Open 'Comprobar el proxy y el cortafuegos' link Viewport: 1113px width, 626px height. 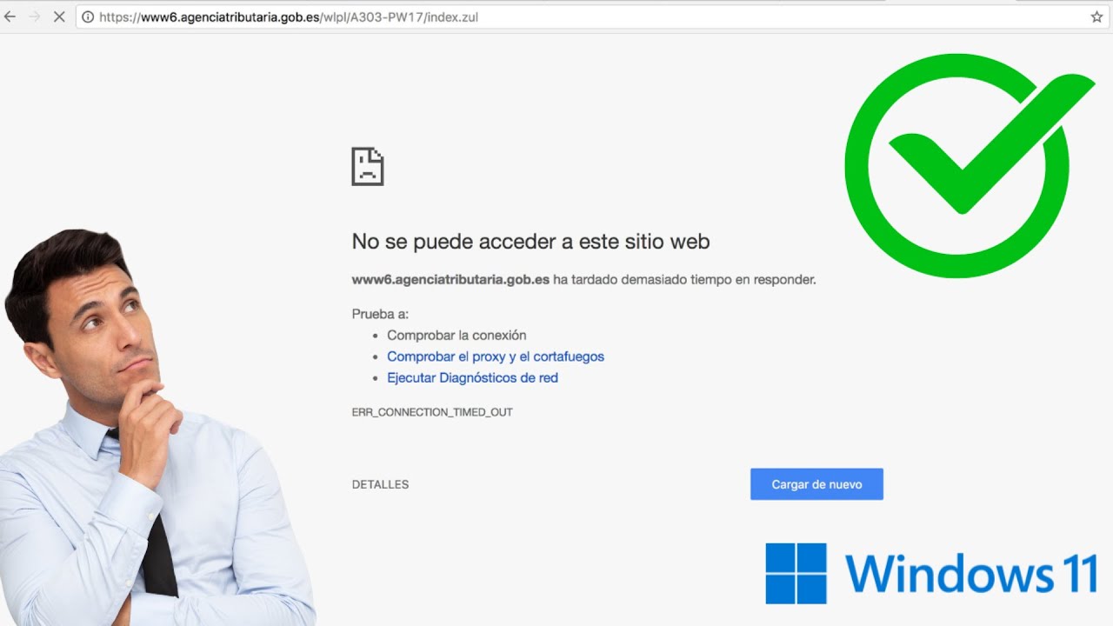pos(496,356)
